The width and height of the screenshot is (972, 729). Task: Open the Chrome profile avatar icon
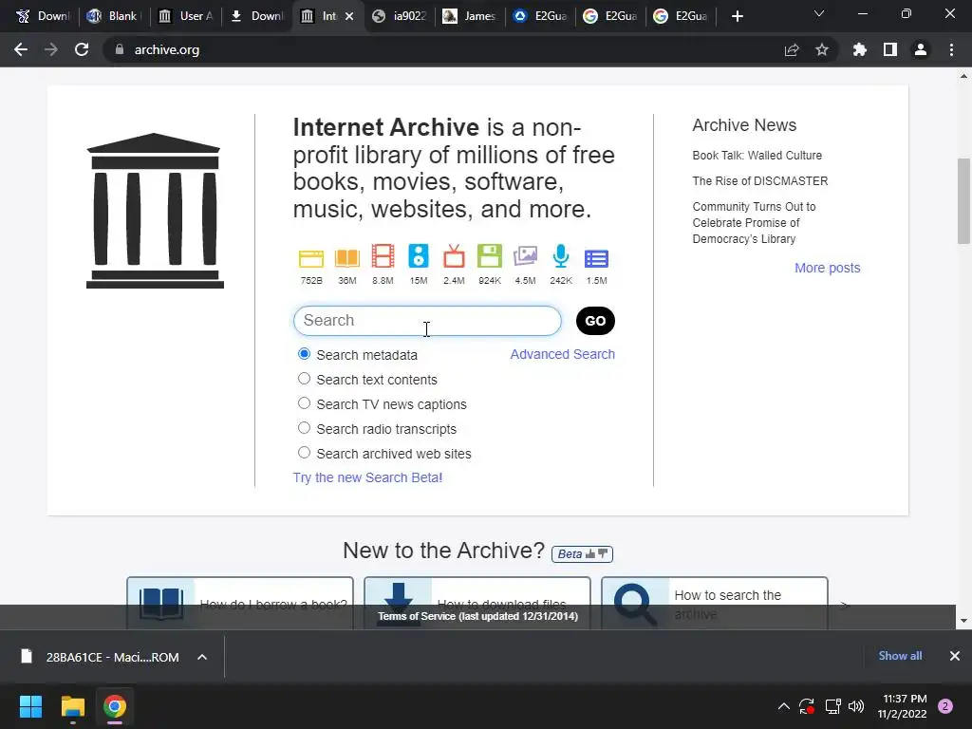point(921,49)
